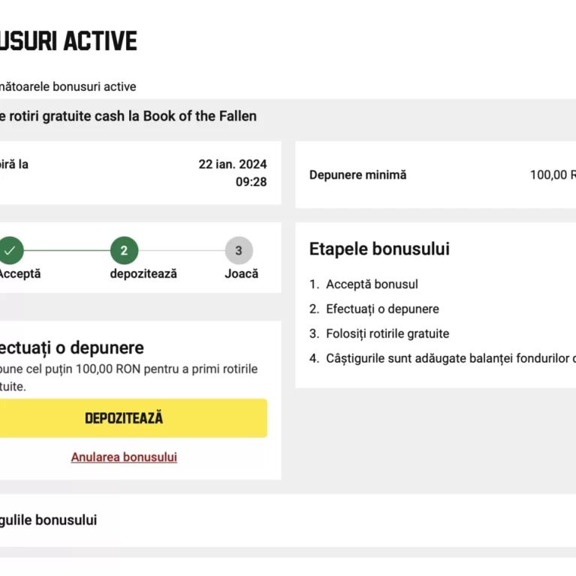Image resolution: width=576 pixels, height=576 pixels.
Task: Click the Acceptă step label
Action: 20,273
